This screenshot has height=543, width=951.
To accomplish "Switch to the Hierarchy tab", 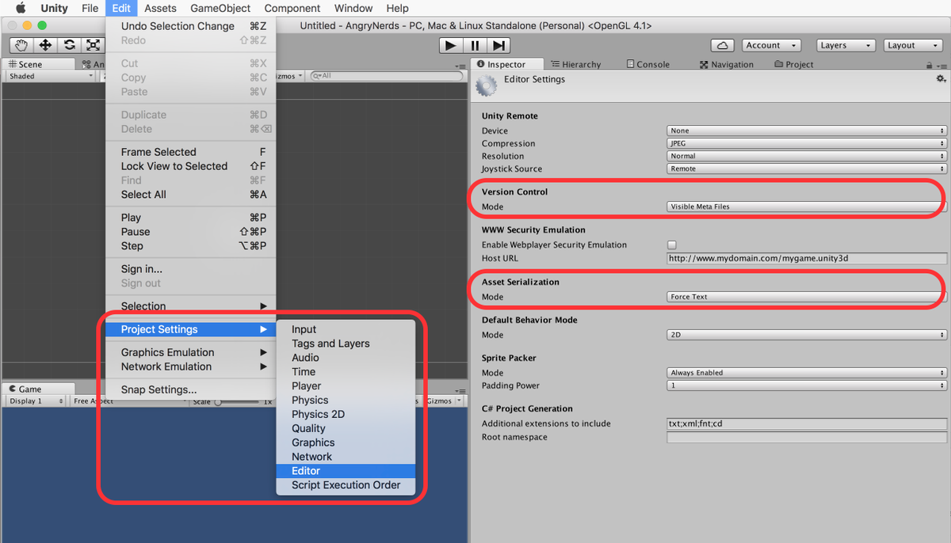I will pos(576,64).
